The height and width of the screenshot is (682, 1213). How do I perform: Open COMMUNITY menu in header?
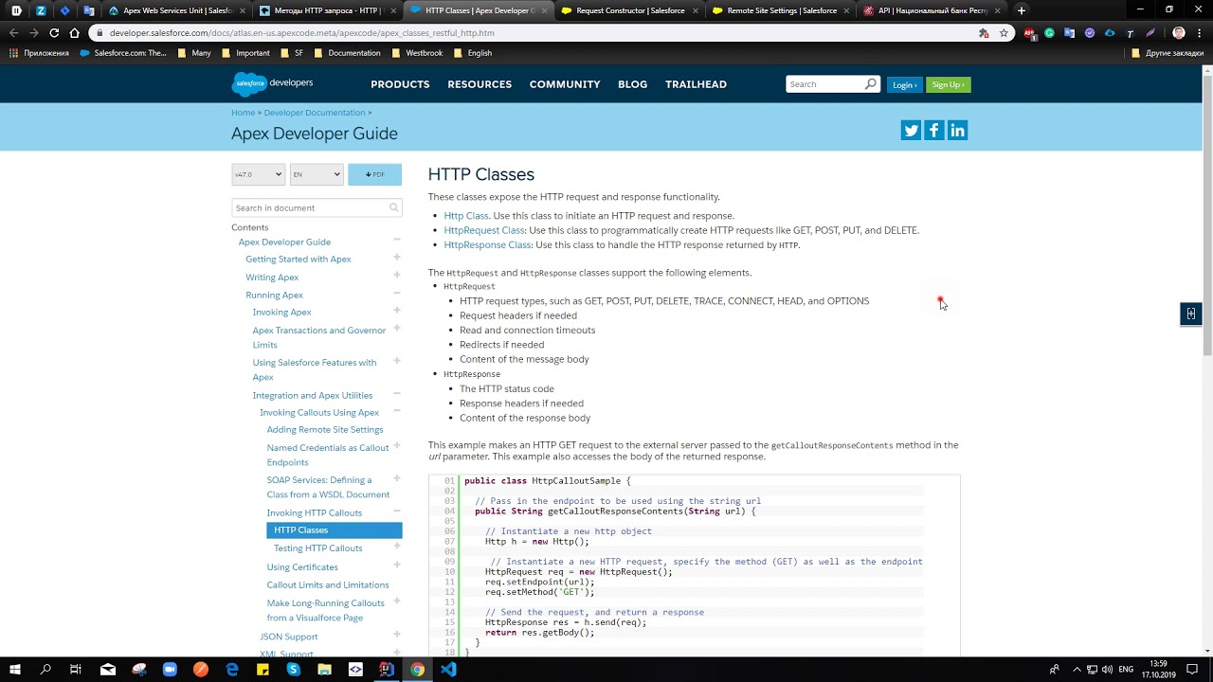[565, 84]
